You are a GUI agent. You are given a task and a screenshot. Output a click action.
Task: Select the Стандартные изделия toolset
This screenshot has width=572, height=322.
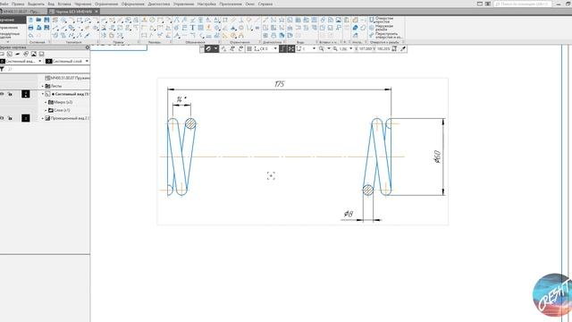[10, 36]
